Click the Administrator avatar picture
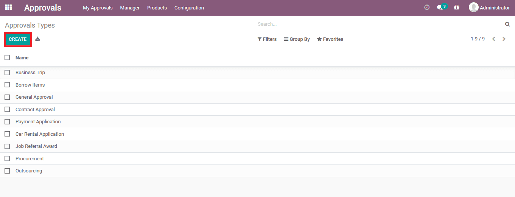This screenshot has height=197, width=515. (473, 7)
